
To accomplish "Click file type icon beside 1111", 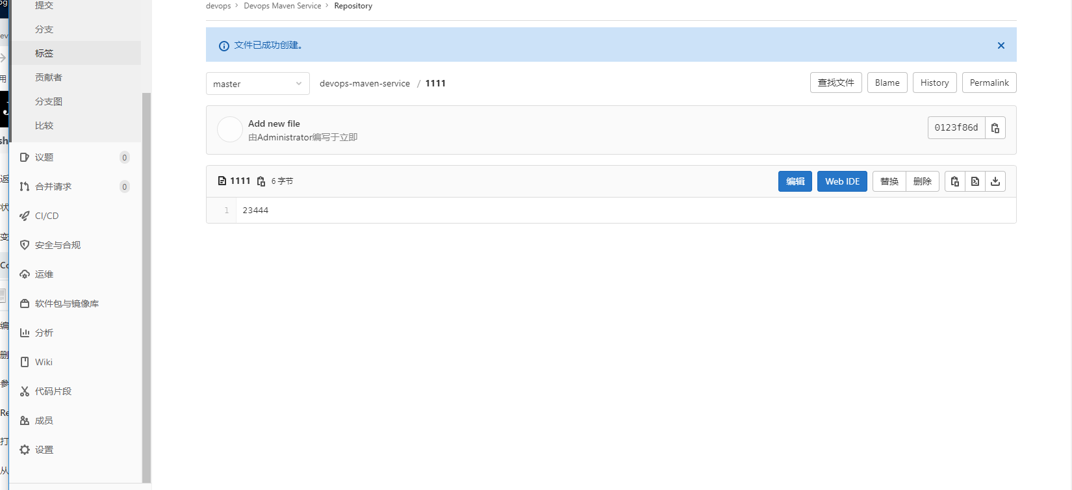I will pos(222,181).
